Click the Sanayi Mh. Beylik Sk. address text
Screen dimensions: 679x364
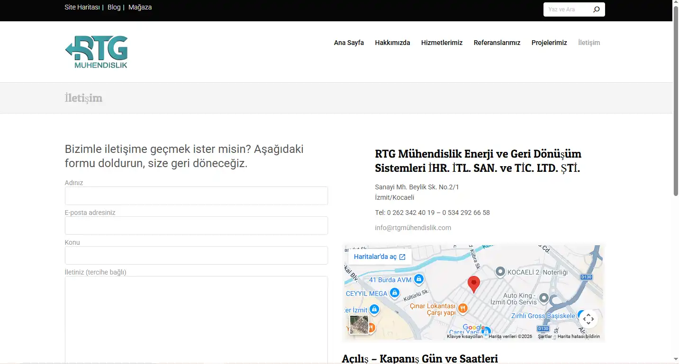click(x=417, y=187)
